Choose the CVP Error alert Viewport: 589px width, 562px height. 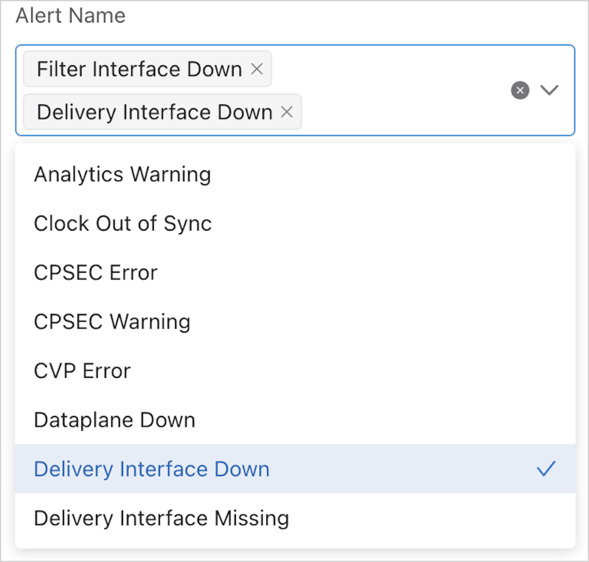point(82,371)
